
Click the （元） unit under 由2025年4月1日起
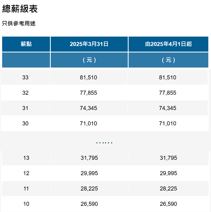coord(168,60)
